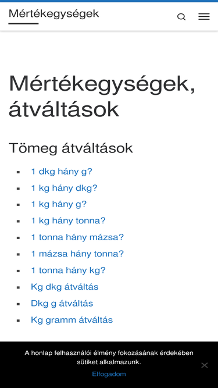Viewport: 218px width, 388px height.
Task: Open the 'Dkg g átváltás' link
Action: click(x=62, y=304)
